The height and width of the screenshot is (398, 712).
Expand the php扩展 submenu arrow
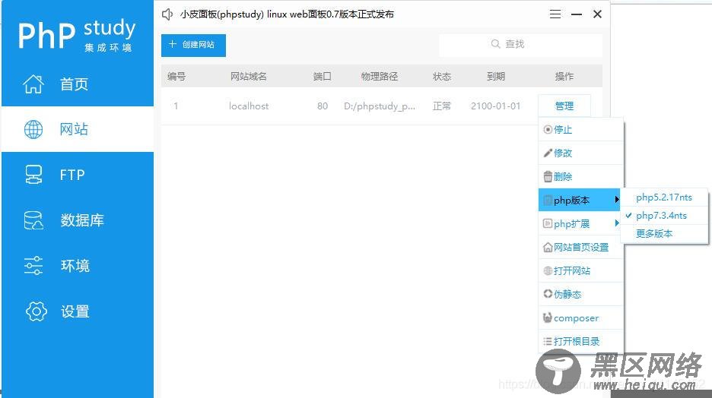617,223
